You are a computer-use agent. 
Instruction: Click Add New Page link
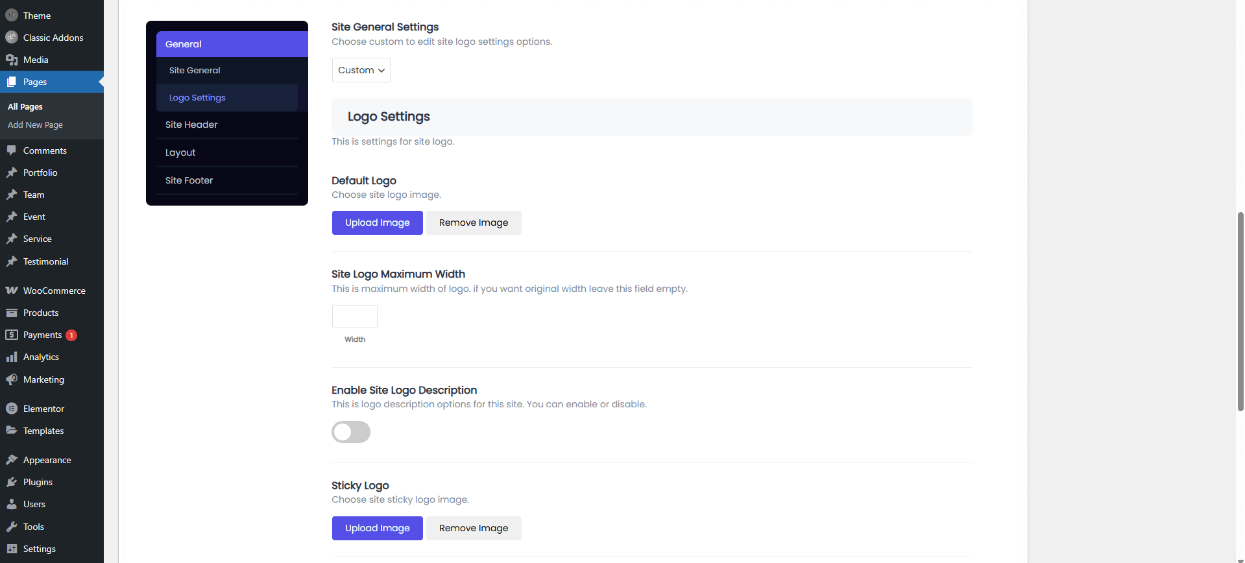35,125
